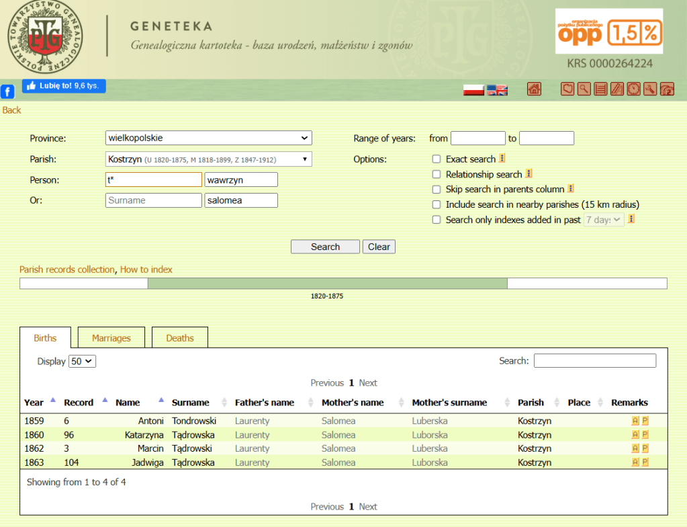Viewport: 687px width, 527px height.
Task: Tick the Relationship search checkbox
Action: tap(437, 175)
